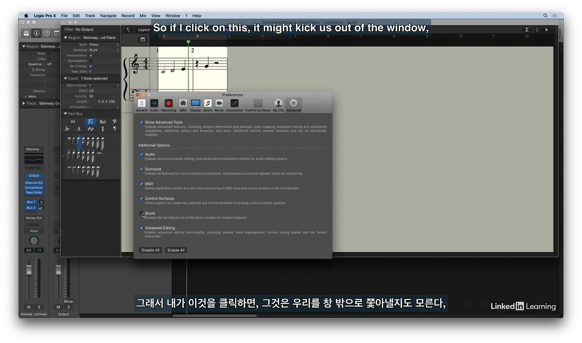Collapse the Region Steinway section in score inspector
The width and height of the screenshot is (582, 343).
coord(65,38)
